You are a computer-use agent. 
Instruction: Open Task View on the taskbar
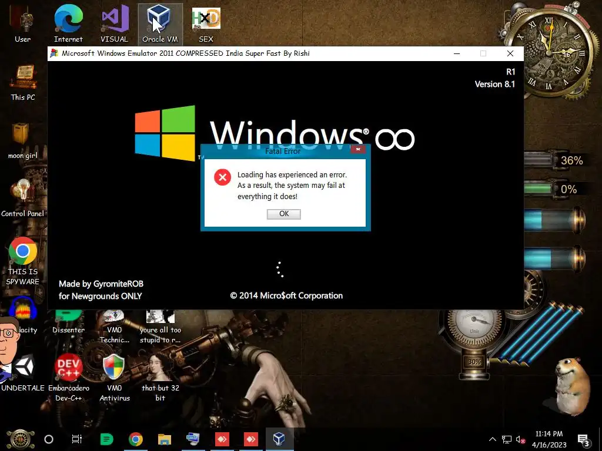pyautogui.click(x=77, y=439)
